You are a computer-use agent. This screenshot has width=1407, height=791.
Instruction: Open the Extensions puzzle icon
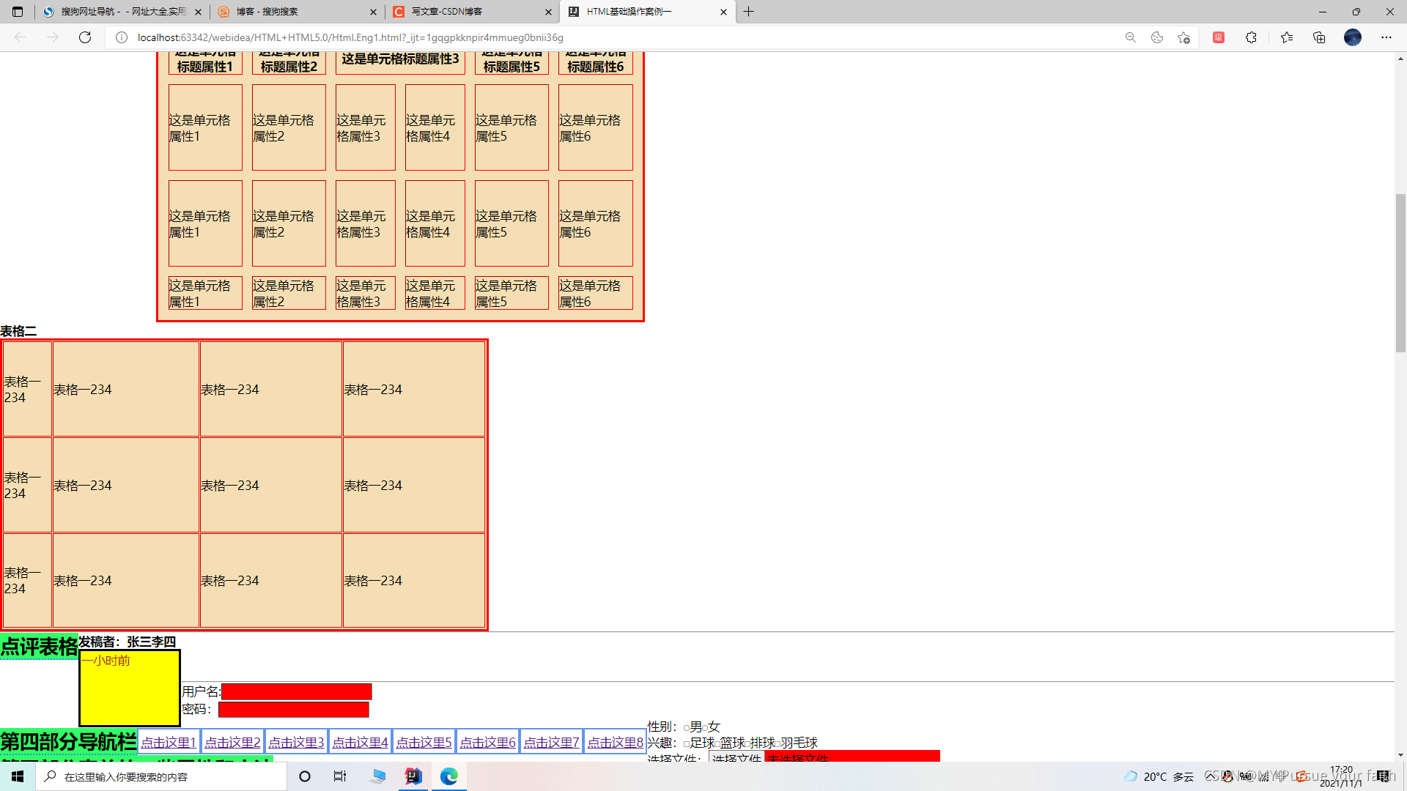coord(1251,37)
